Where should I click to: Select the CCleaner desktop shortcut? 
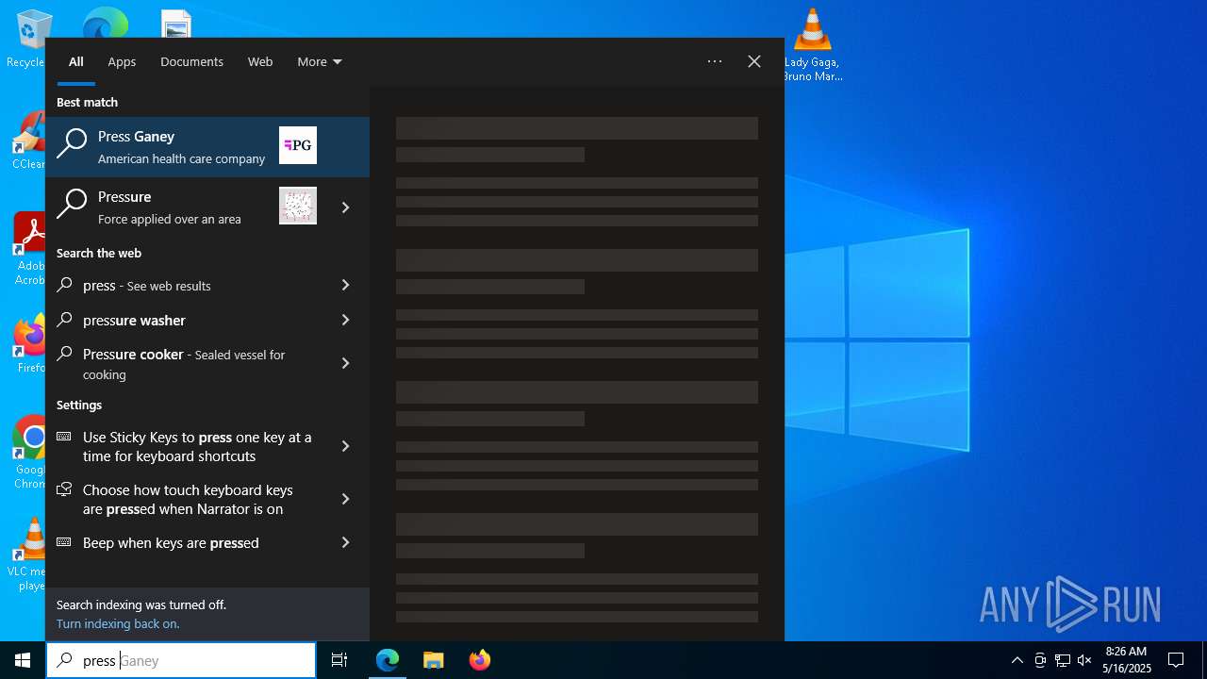click(x=30, y=140)
